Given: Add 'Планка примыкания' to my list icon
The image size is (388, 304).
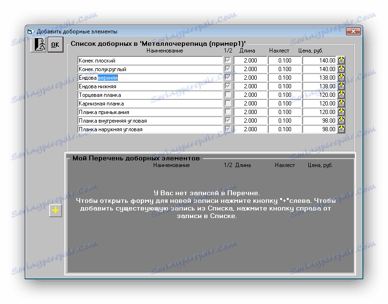Looking at the screenshot, I should tap(342, 112).
